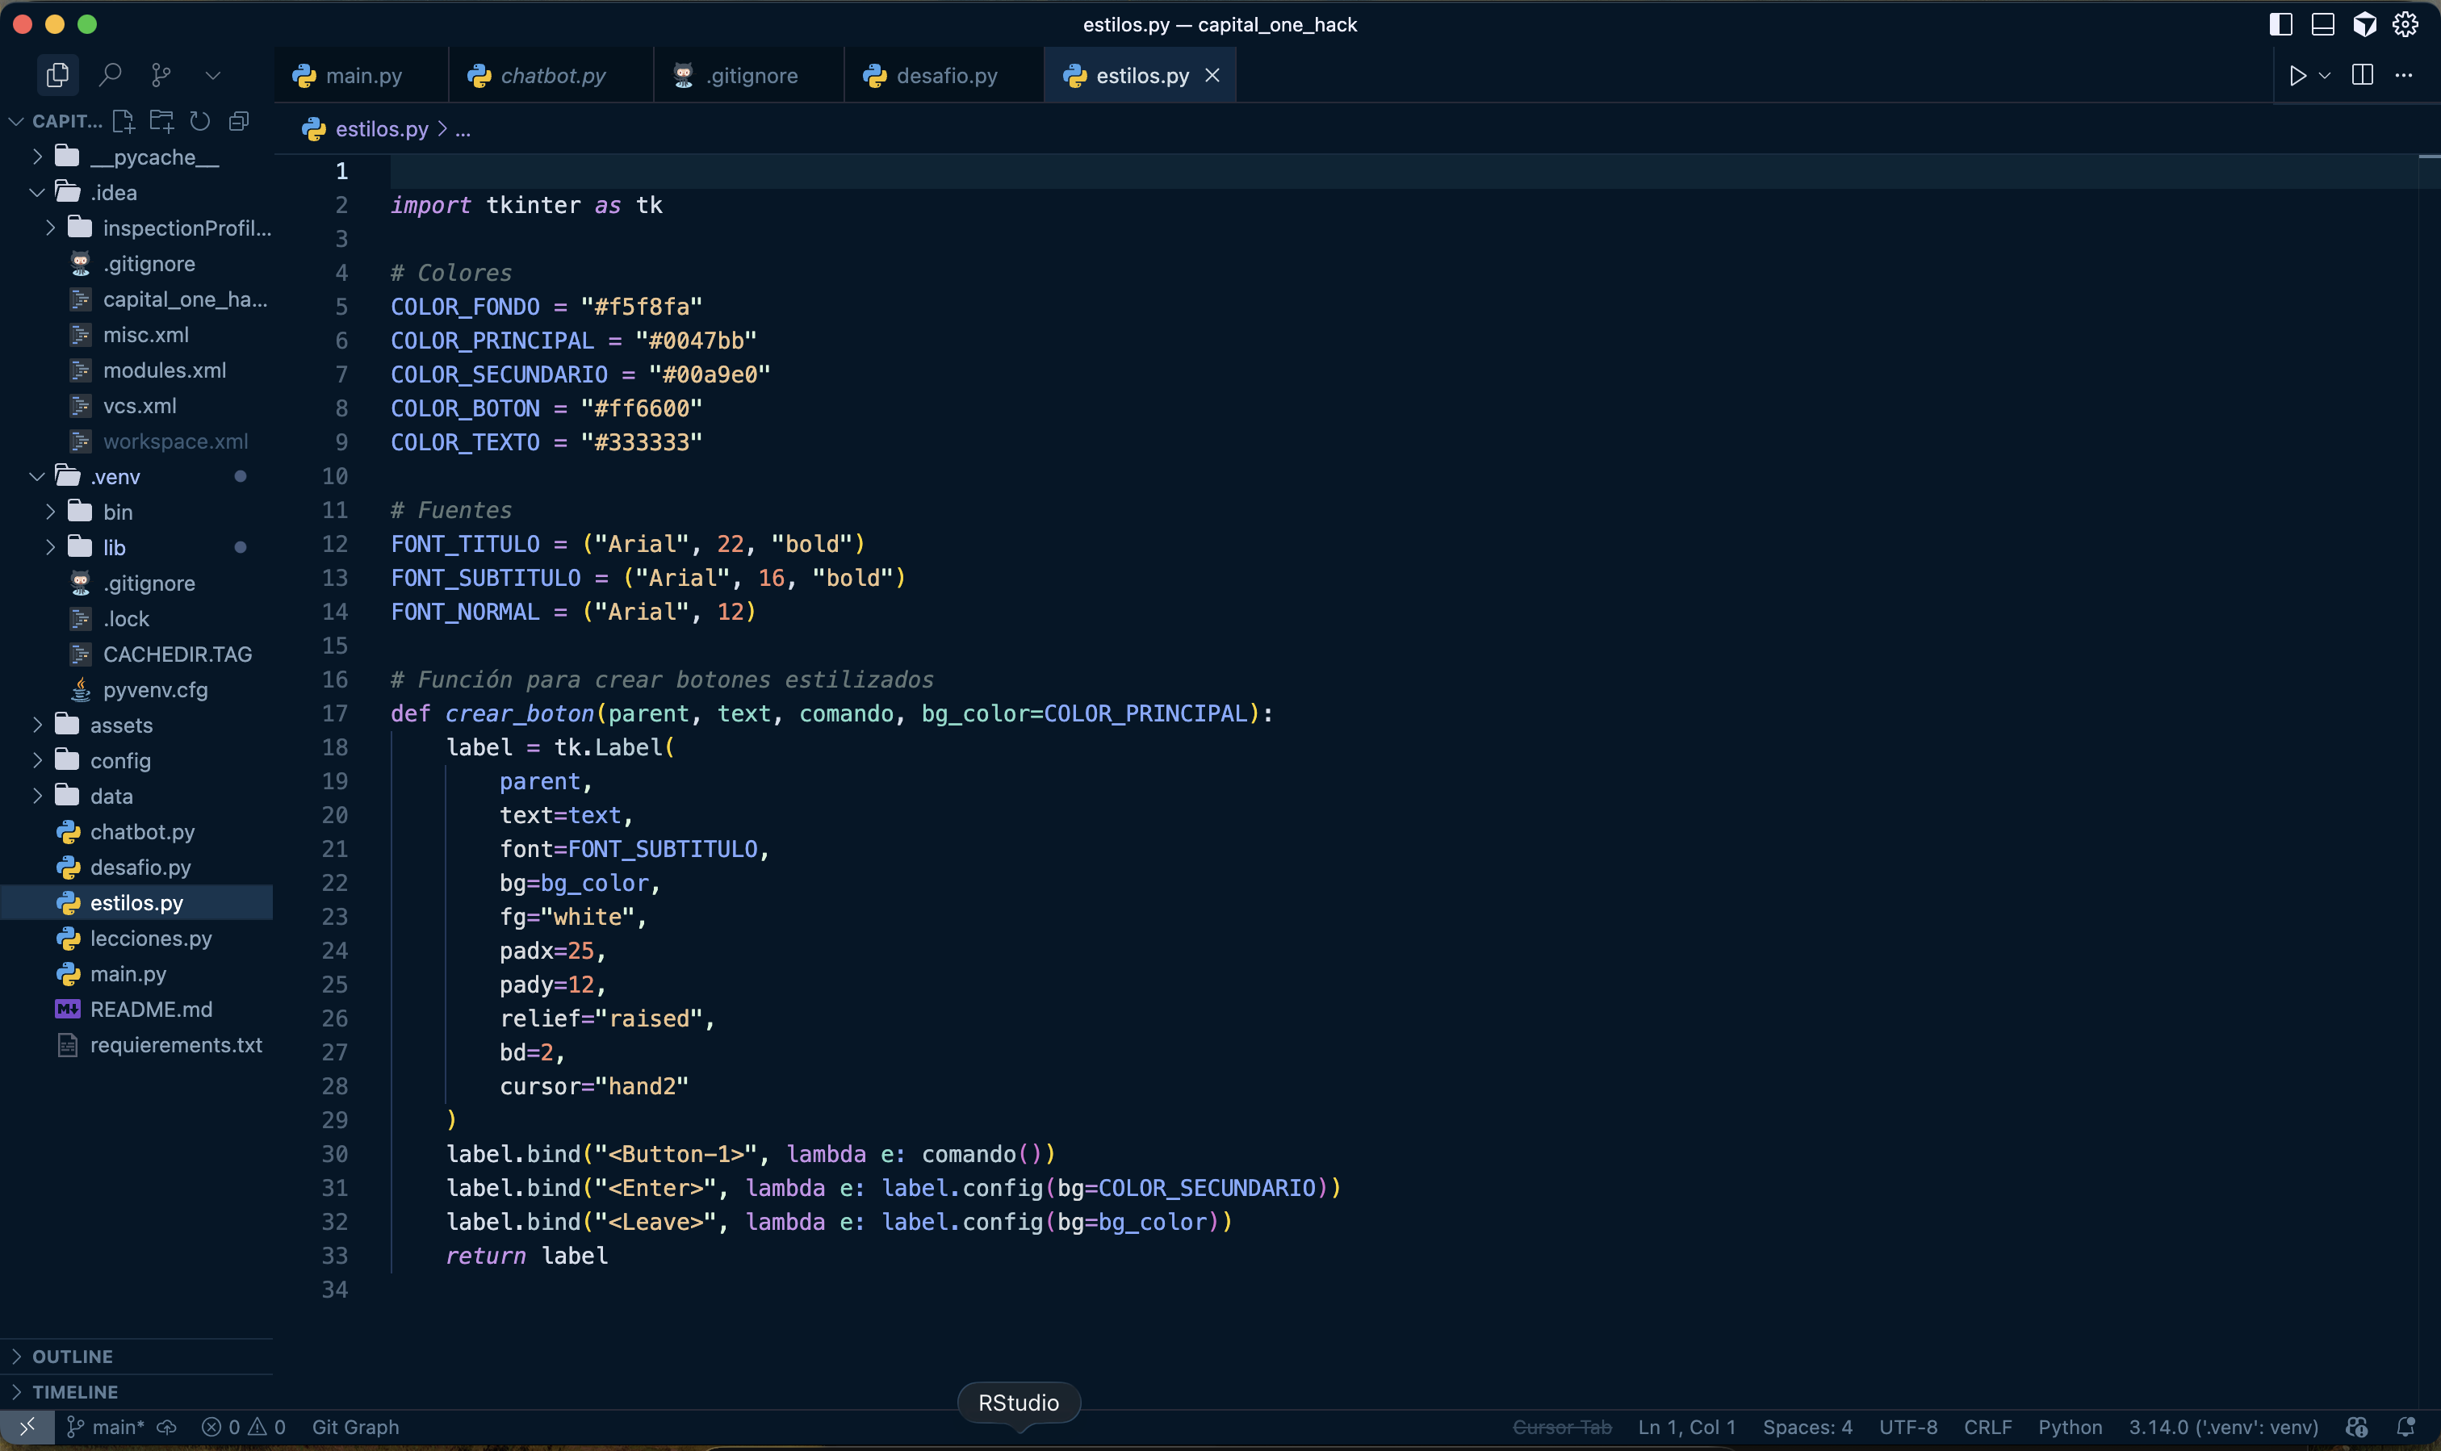This screenshot has height=1451, width=2441.
Task: Toggle the primary side bar visibility
Action: (x=2280, y=24)
